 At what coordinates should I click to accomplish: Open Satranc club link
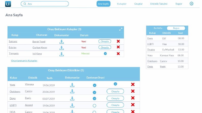tap(13, 41)
